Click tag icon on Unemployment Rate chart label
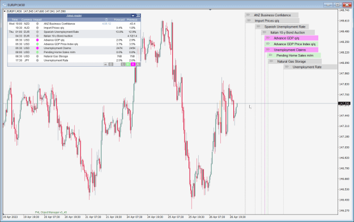The height and width of the screenshot is (222, 354). (x=287, y=67)
